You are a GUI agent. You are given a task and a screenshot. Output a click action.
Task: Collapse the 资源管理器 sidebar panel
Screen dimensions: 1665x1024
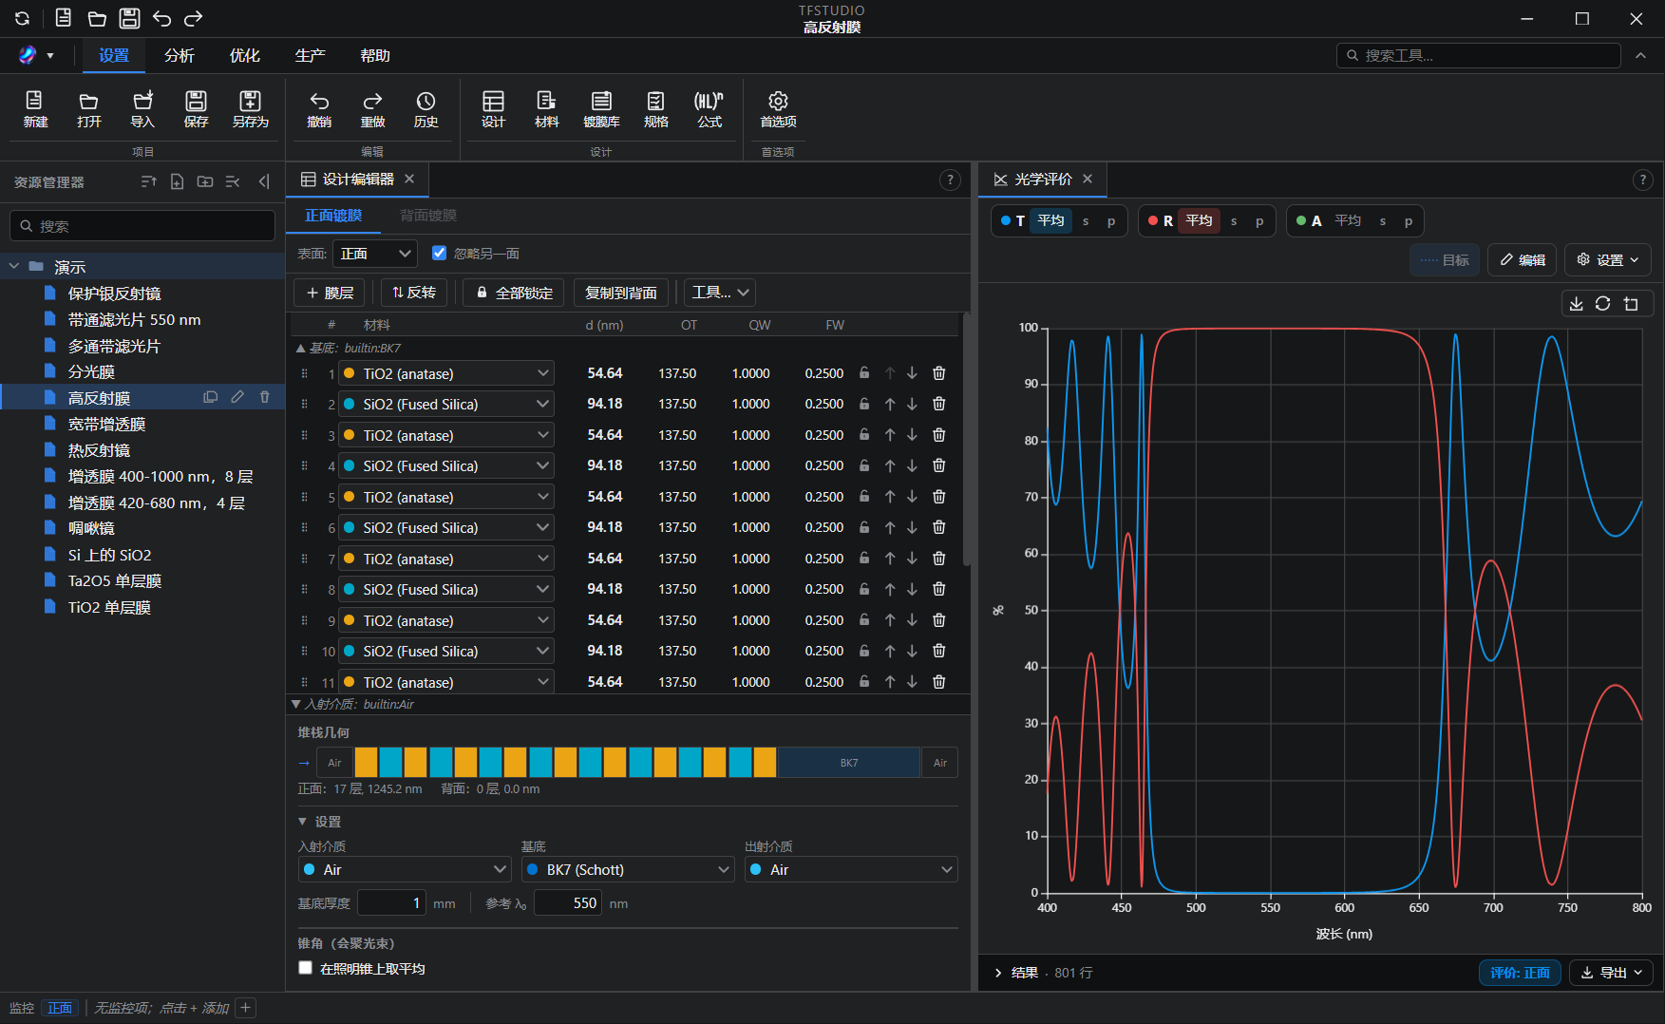tap(264, 181)
